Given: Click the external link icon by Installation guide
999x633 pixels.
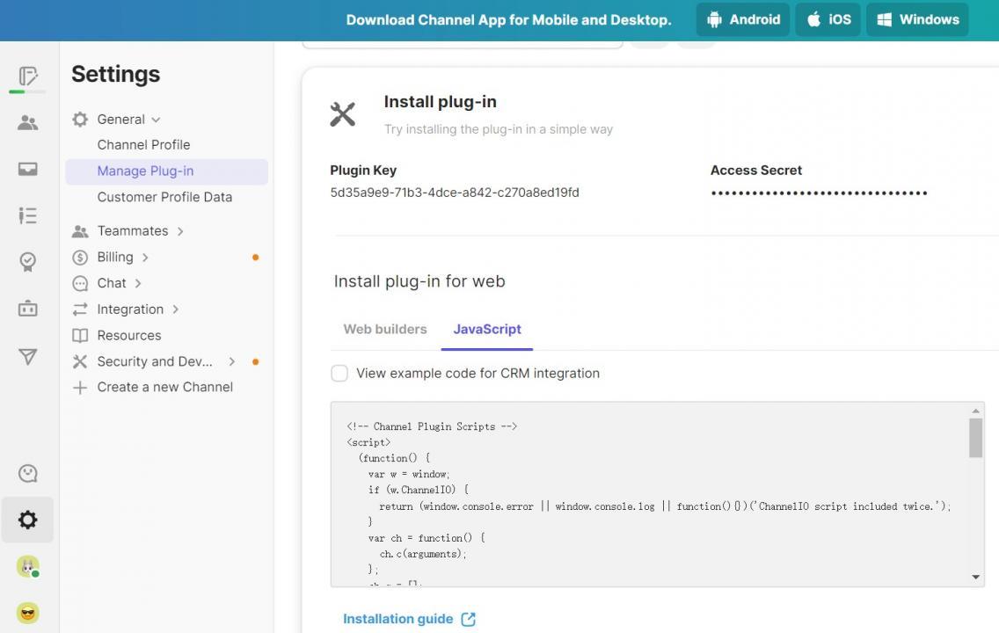Looking at the screenshot, I should 468,619.
